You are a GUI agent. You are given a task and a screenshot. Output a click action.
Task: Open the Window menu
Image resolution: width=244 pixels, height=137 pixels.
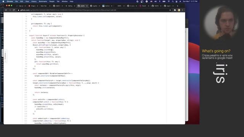click(64, 2)
